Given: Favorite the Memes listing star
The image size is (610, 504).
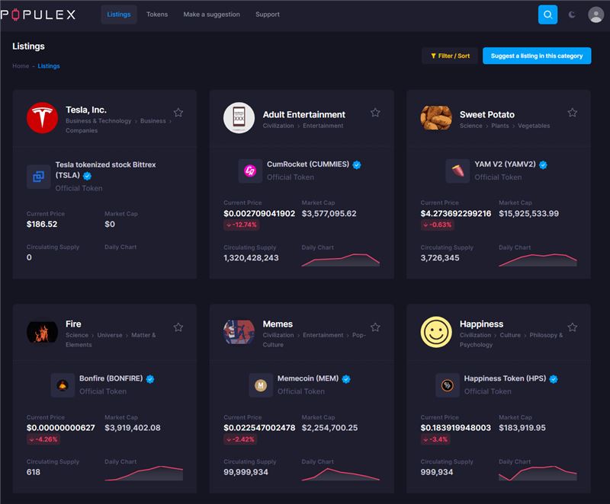Looking at the screenshot, I should (x=375, y=327).
